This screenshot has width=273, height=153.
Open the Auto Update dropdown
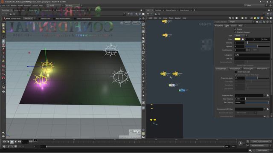(x=264, y=150)
